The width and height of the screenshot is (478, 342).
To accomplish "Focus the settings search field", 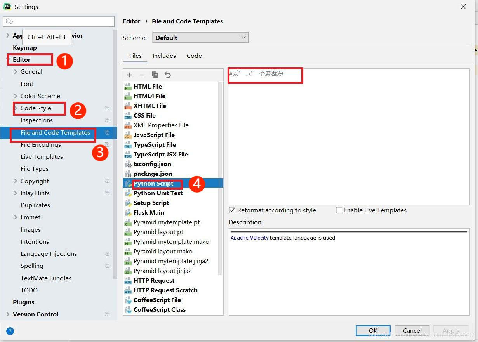I will pos(59,21).
